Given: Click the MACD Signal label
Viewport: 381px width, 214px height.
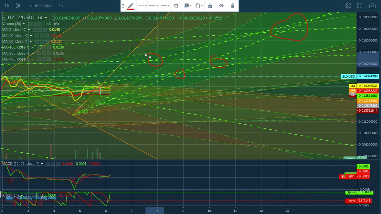Looking at the screenshot, I should [x=351, y=176].
